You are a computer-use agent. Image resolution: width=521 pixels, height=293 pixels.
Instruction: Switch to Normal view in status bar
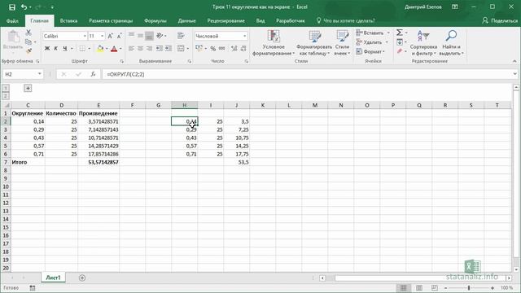[404, 287]
